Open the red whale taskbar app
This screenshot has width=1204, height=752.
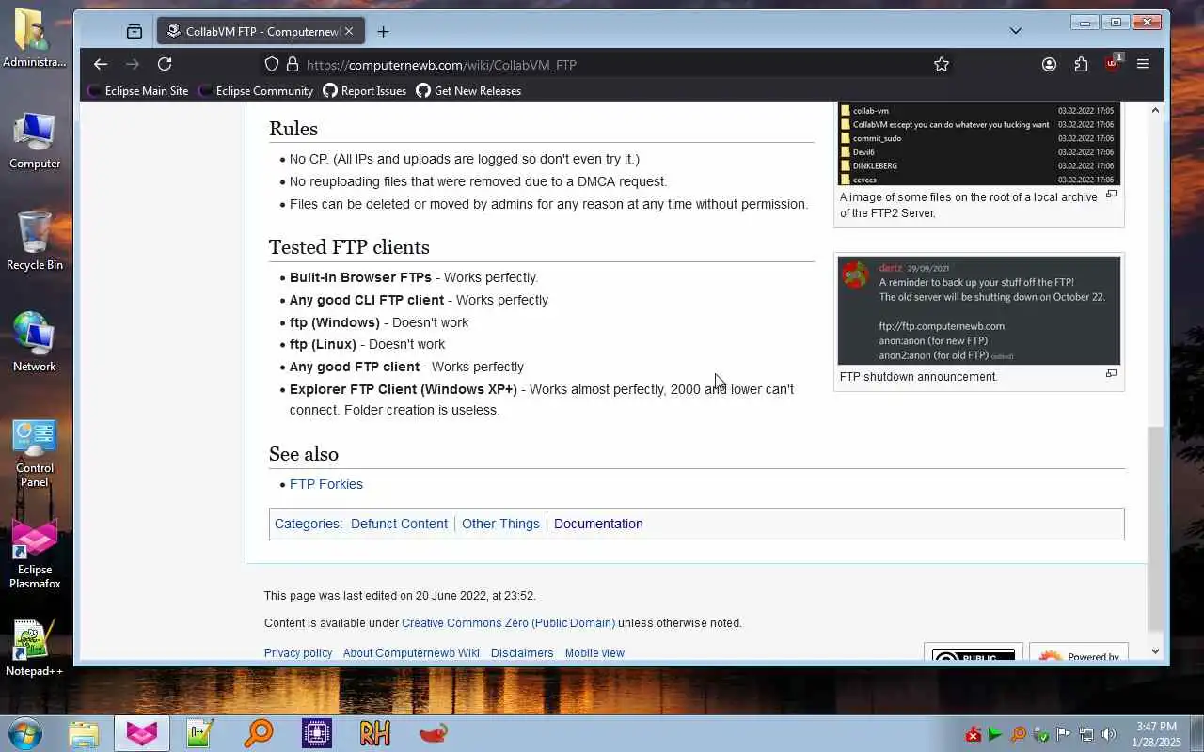click(x=434, y=733)
